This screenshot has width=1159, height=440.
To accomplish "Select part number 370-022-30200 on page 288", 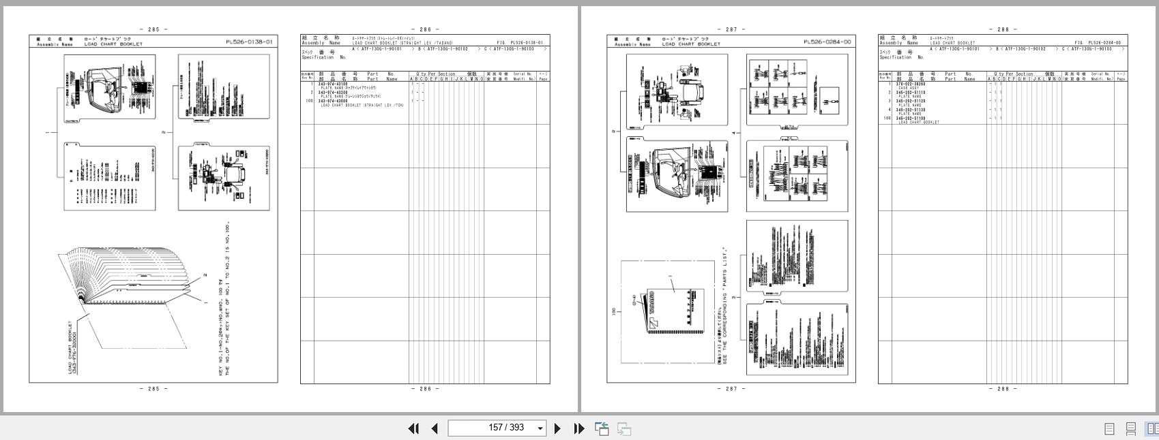I will coord(911,84).
